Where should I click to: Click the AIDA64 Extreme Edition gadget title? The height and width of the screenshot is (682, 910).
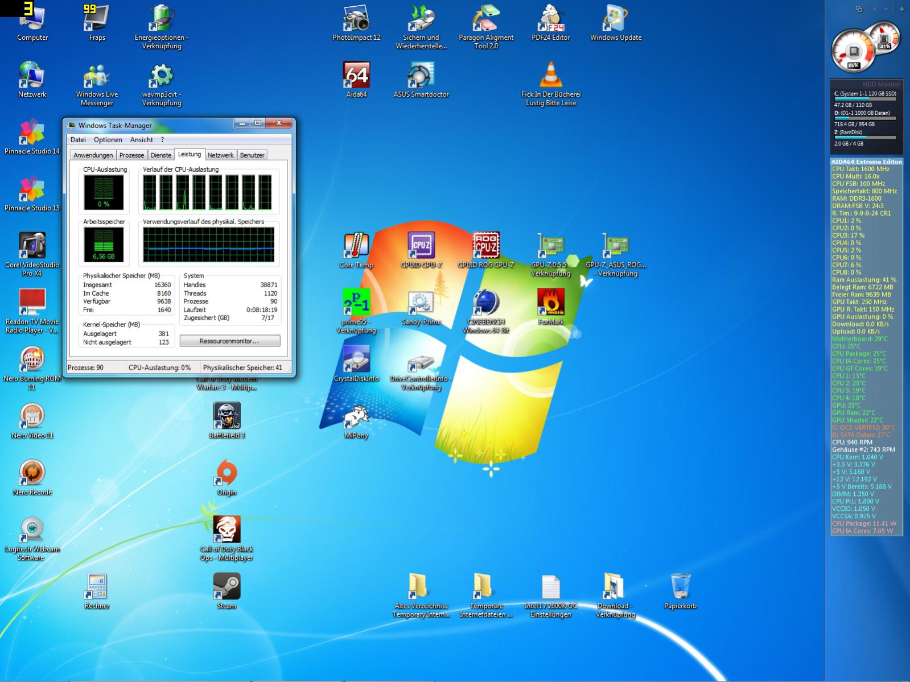point(866,162)
